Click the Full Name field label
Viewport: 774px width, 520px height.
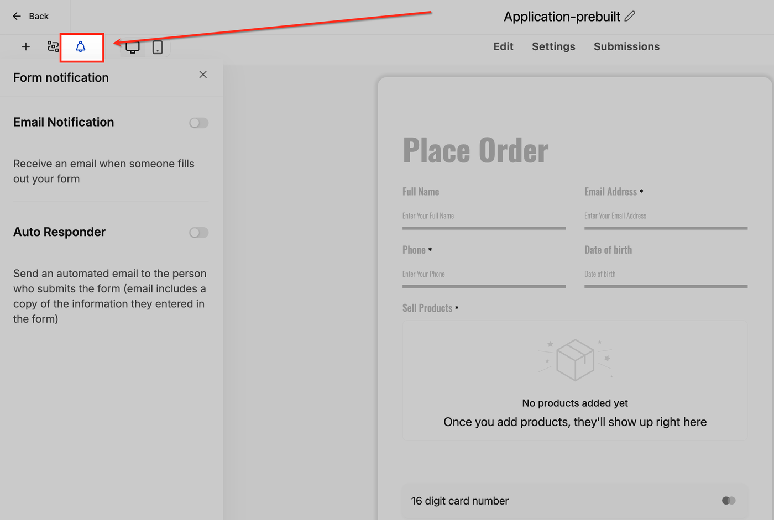pos(421,192)
